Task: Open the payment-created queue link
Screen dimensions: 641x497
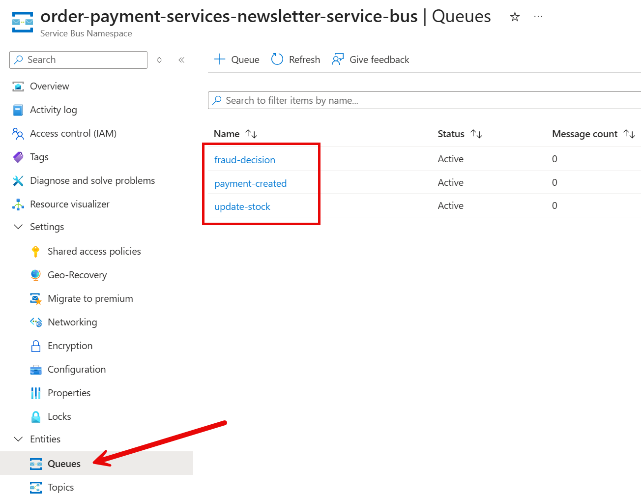Action: tap(250, 183)
